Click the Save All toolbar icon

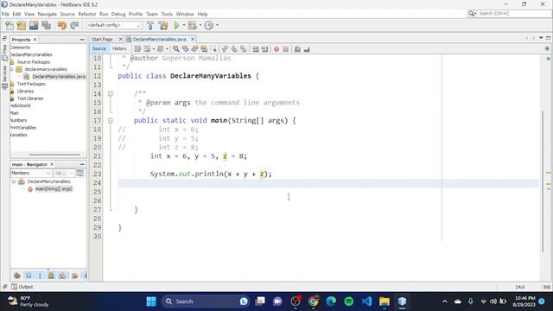coord(46,25)
